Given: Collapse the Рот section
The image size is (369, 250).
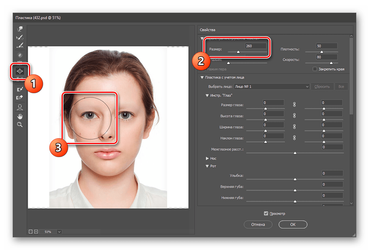Looking at the screenshot, I should click(x=207, y=166).
